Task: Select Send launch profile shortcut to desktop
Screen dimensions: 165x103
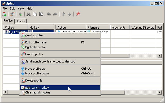Action: coord(60,61)
